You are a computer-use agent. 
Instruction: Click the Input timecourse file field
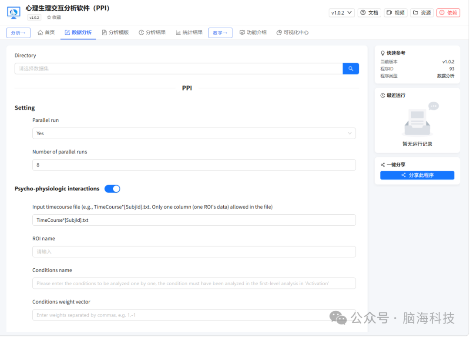pyautogui.click(x=194, y=220)
